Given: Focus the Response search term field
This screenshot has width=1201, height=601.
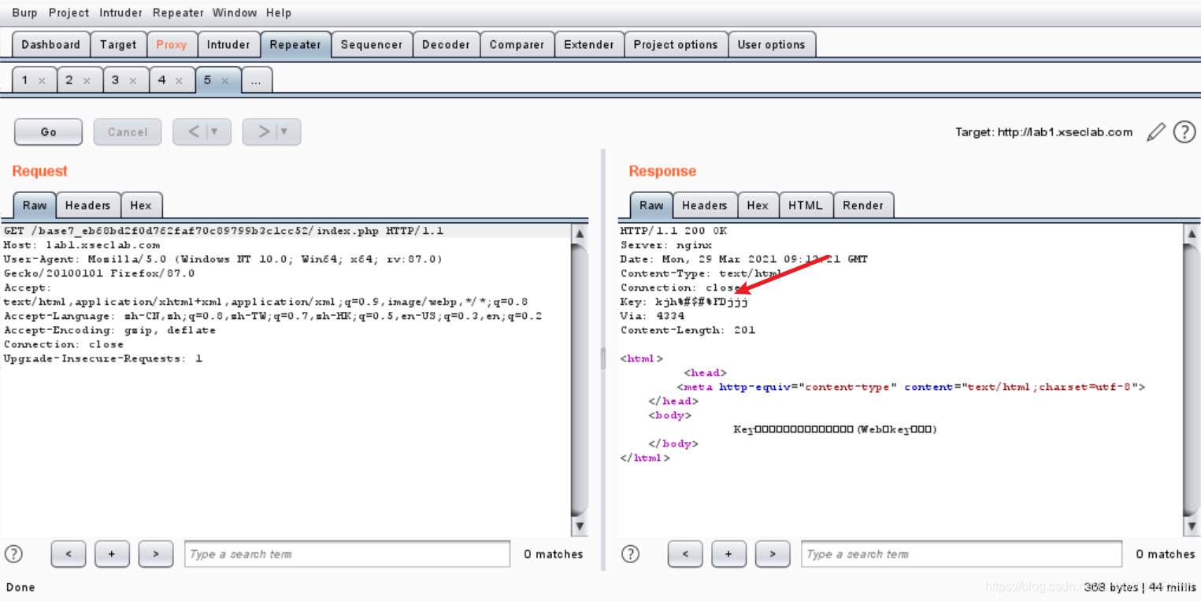Looking at the screenshot, I should point(962,555).
